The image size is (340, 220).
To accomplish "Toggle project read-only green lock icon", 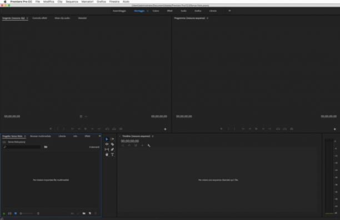I will coord(4,213).
